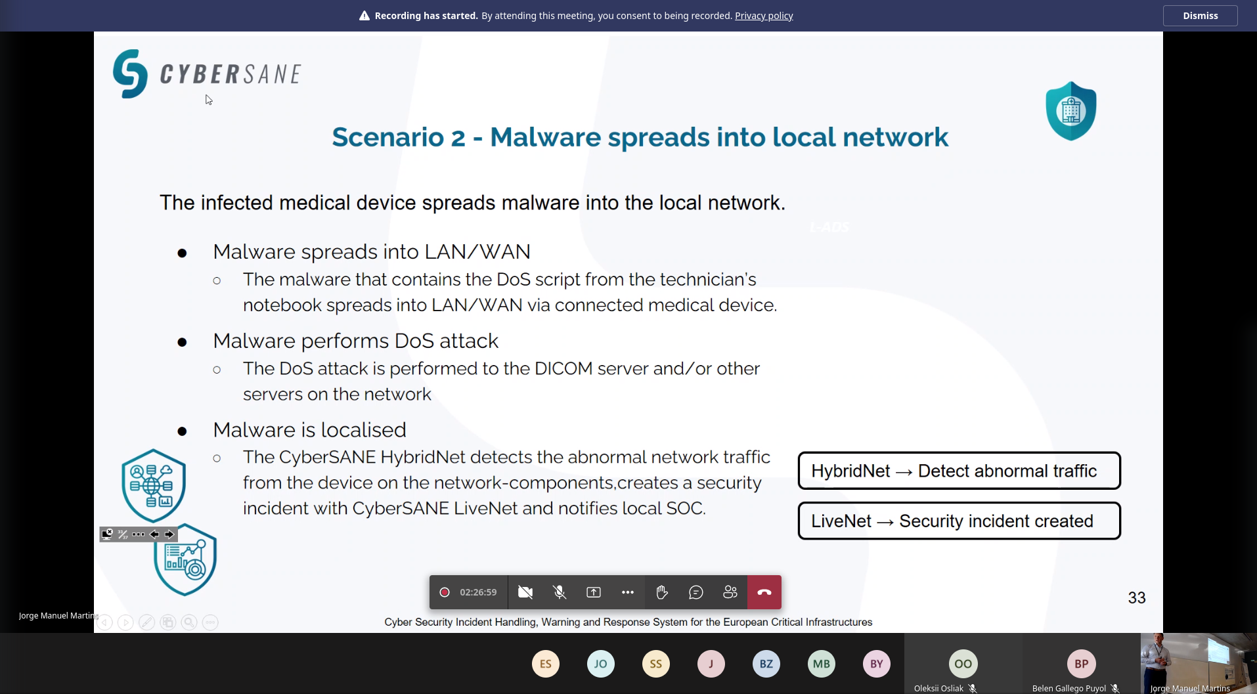Screen dimensions: 1257x694
Task: Select BP avatar of Belen Gallego Puyol
Action: pyautogui.click(x=1082, y=664)
